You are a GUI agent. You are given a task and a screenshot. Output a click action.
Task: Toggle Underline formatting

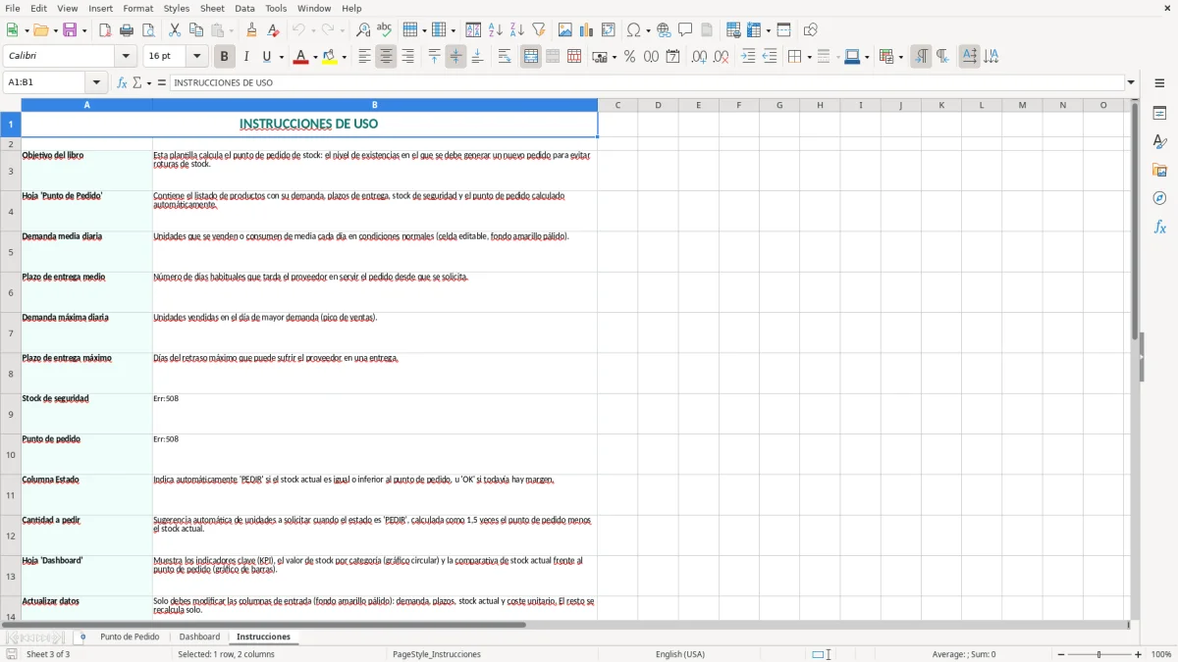click(x=267, y=57)
